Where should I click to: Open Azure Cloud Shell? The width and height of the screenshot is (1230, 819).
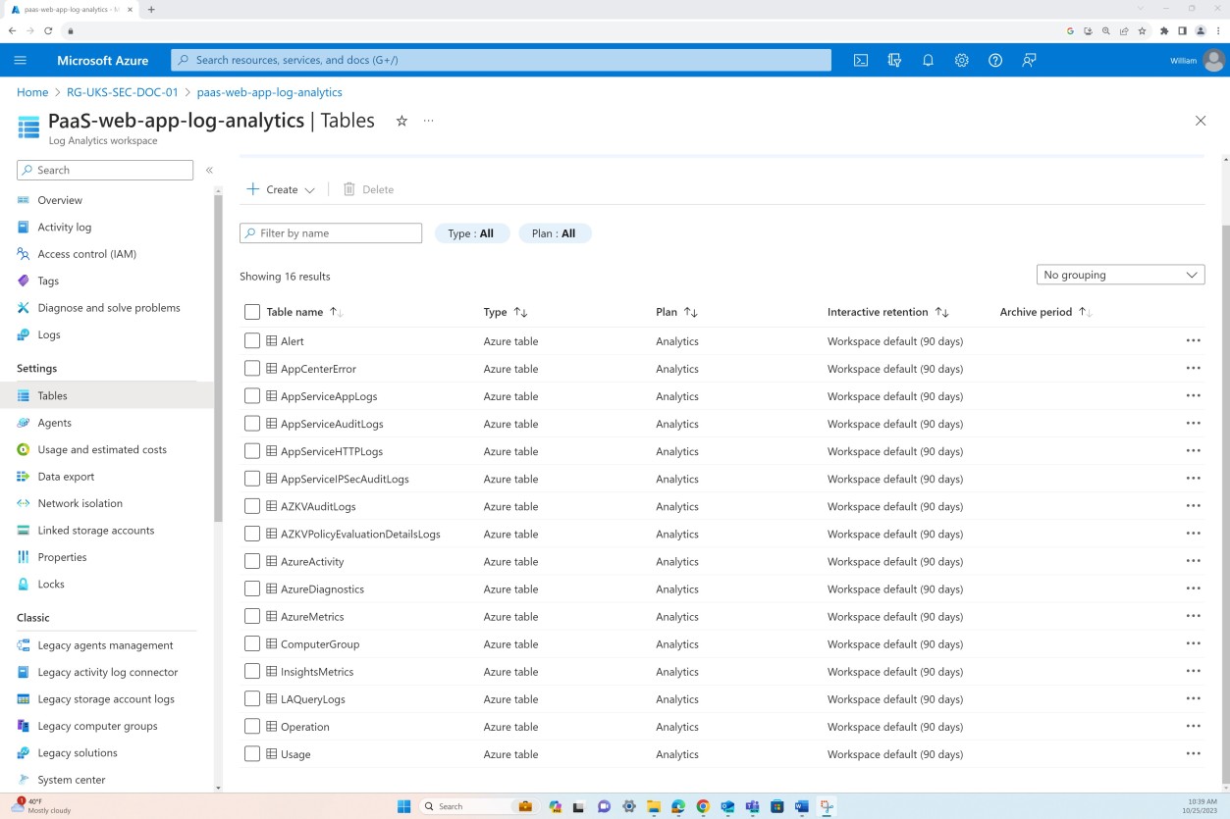click(x=861, y=60)
